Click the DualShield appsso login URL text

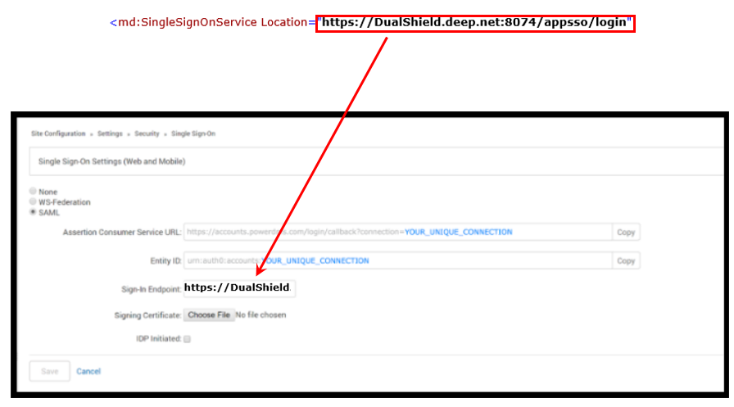pyautogui.click(x=476, y=22)
